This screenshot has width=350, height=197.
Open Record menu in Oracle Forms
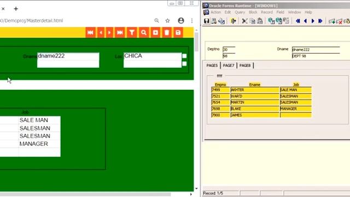coord(267,12)
